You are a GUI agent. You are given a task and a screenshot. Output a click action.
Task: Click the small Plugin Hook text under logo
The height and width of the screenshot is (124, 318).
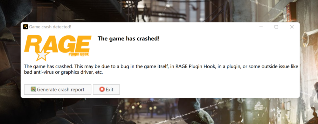click(x=79, y=55)
